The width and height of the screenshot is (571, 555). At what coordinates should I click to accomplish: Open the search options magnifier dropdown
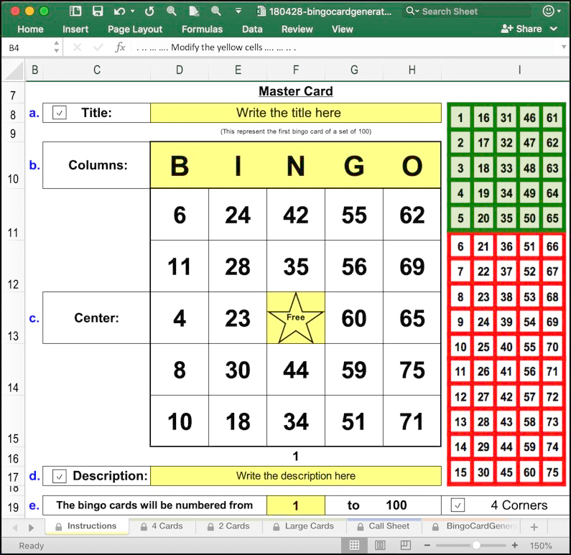click(x=412, y=11)
